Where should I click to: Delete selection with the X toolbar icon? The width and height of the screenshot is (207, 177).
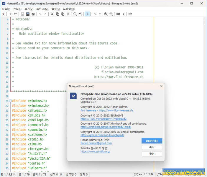click(x=68, y=14)
